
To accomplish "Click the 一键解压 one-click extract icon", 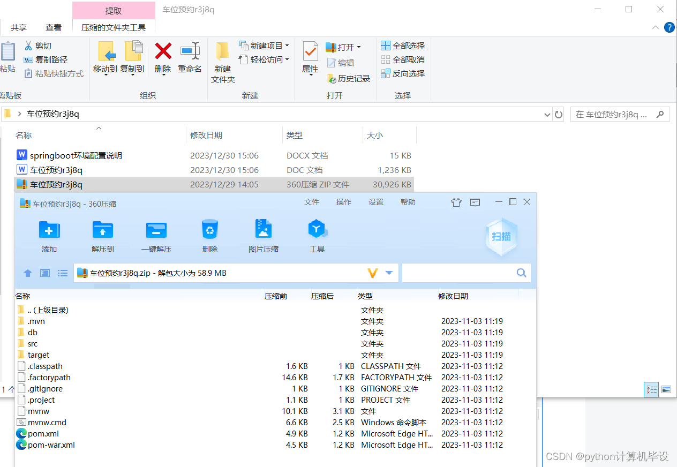I will (x=156, y=230).
